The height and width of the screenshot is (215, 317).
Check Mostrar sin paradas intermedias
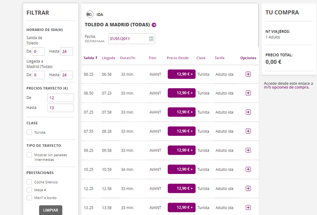29,155
